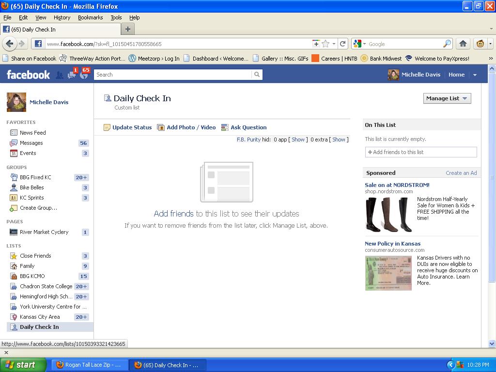The image size is (496, 372).
Task: Click the New Policy in Kansas ad link
Action: tap(392, 244)
